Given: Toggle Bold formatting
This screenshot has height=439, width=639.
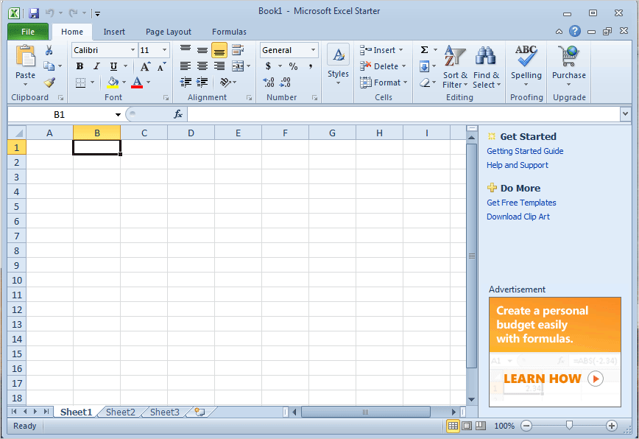Looking at the screenshot, I should point(80,66).
